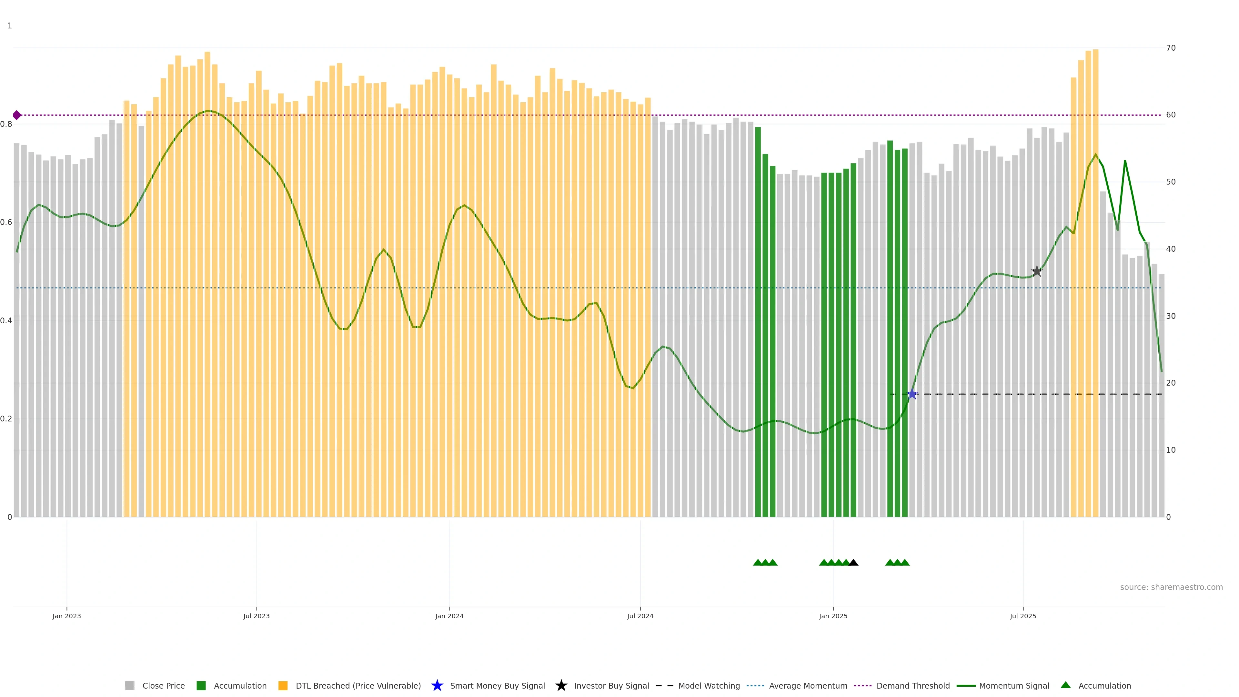Click the purple diamond Demand Threshold marker
1239x697 pixels.
point(17,115)
